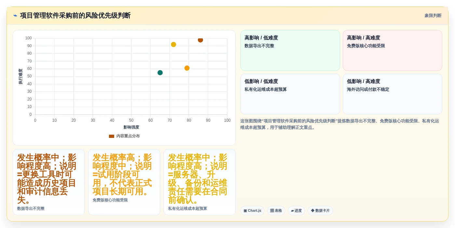Toggle the 内容重点分布 legend swatch
The image size is (455, 228).
point(112,136)
